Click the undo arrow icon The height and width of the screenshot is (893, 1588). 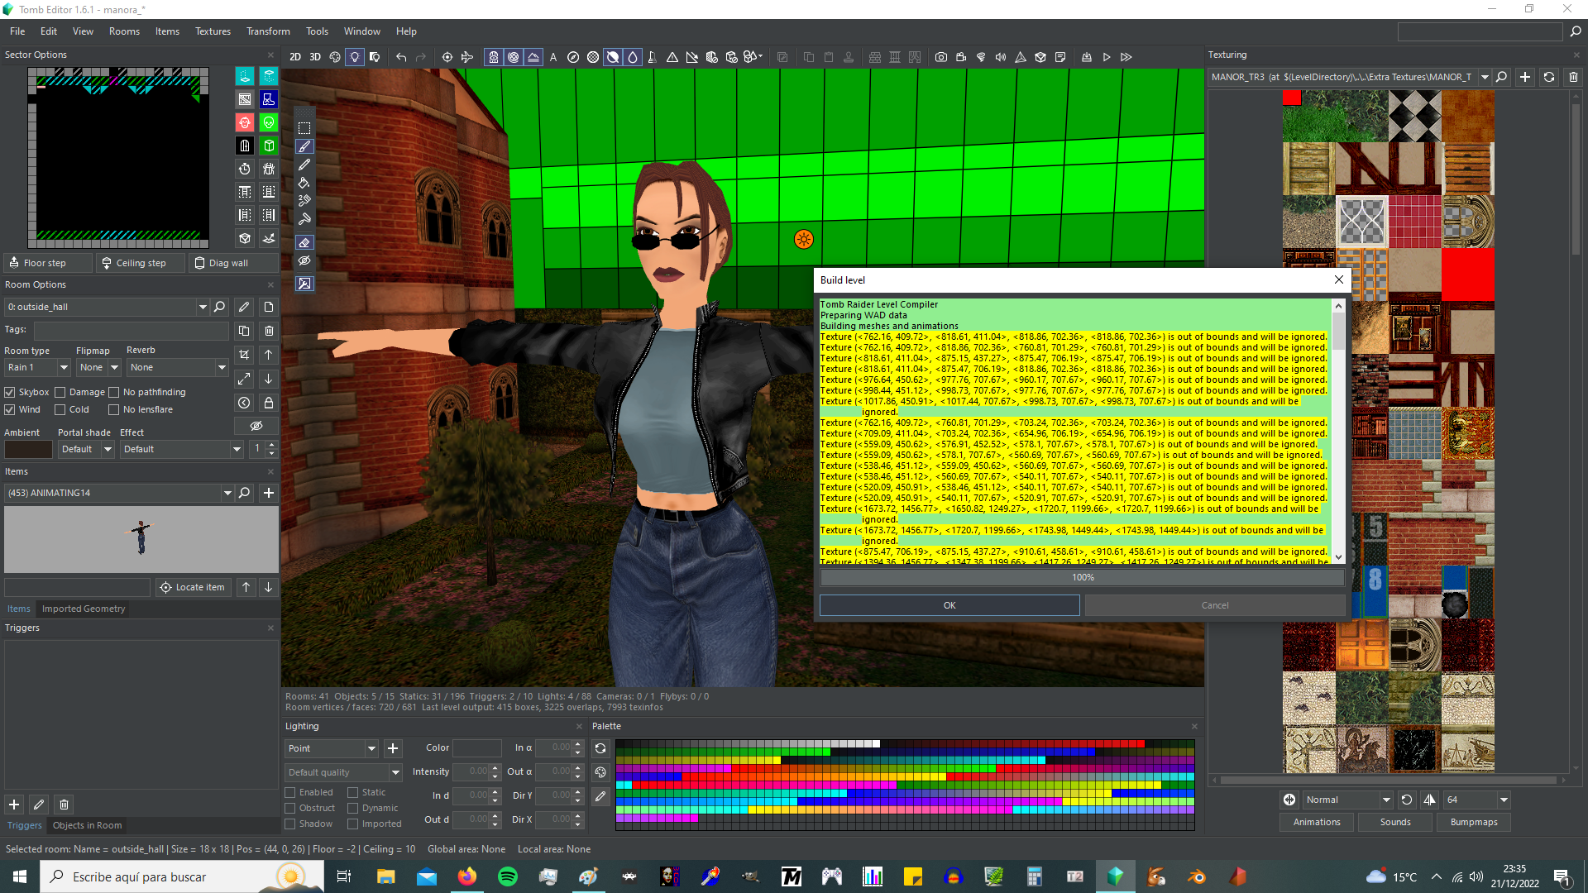[x=401, y=57]
